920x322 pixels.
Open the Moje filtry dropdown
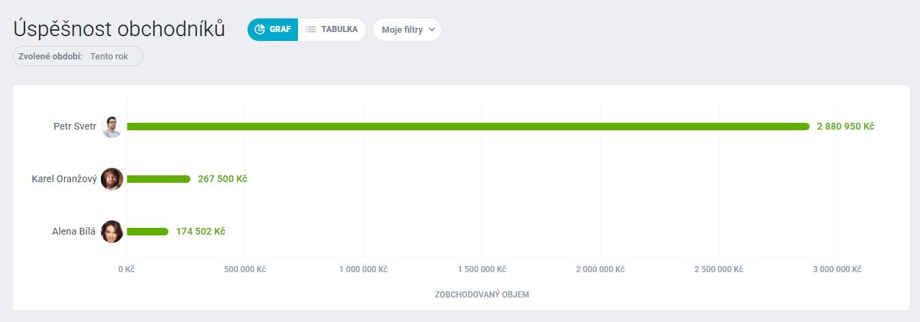407,30
